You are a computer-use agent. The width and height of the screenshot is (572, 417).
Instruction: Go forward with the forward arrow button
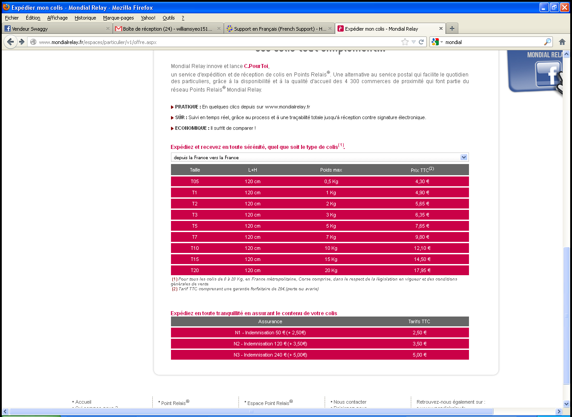[x=21, y=42]
